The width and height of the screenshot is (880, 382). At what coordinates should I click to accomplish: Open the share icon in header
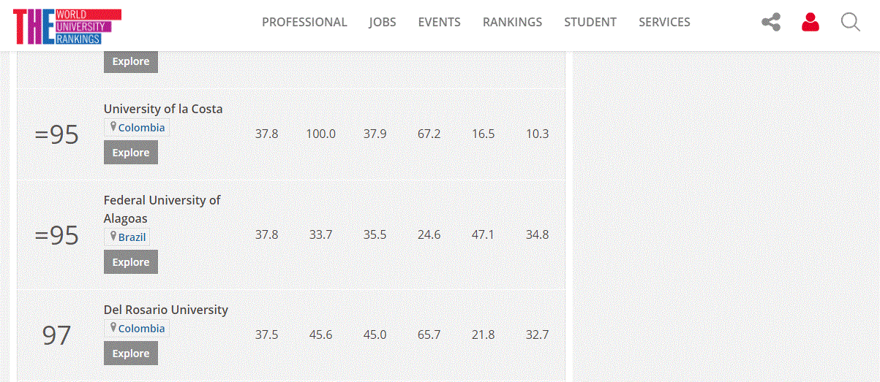click(771, 23)
